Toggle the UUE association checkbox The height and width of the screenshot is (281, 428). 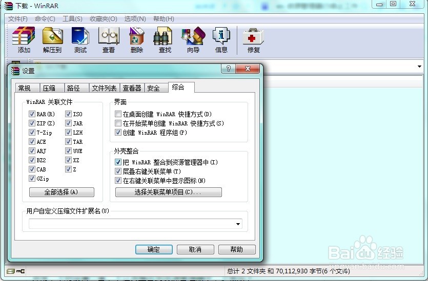(68, 150)
